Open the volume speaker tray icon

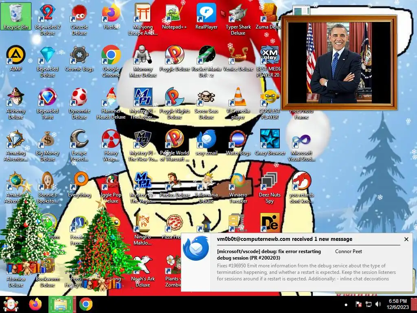378,304
